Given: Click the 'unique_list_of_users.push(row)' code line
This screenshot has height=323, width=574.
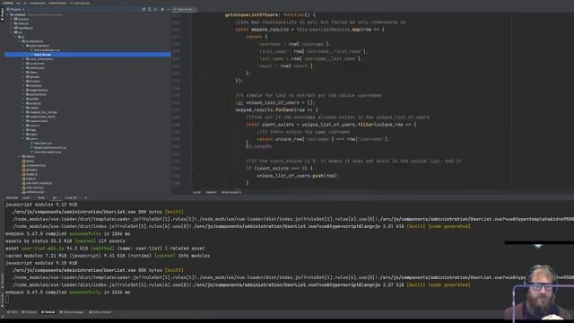Looking at the screenshot, I should pyautogui.click(x=297, y=176).
